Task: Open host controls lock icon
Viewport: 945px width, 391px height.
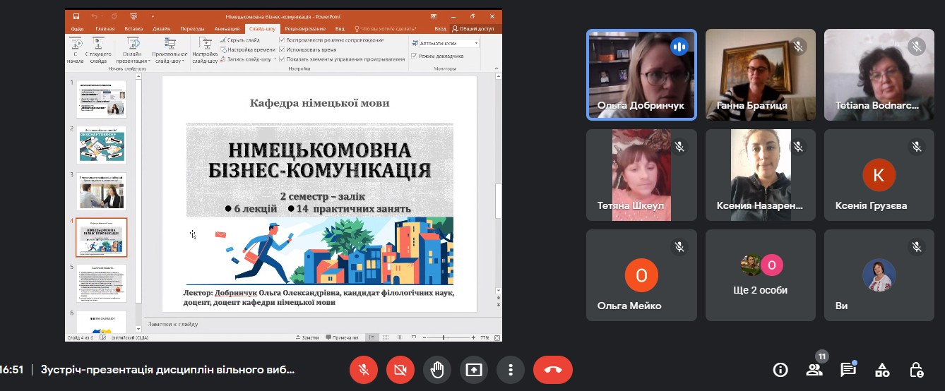Action: tap(916, 369)
